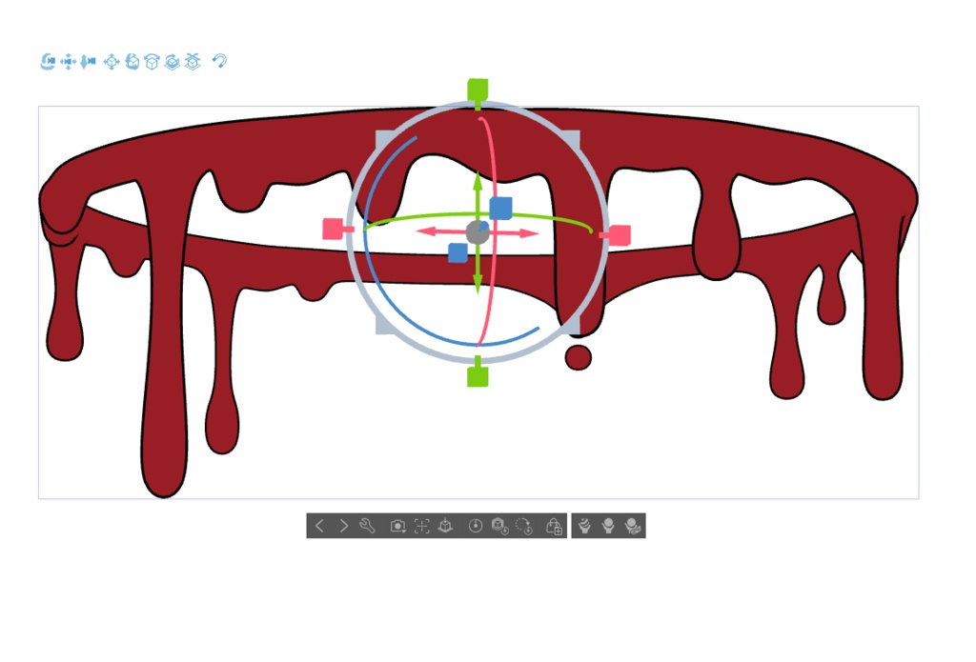Click the upper blue Z-axis cube handle
The height and width of the screenshot is (662, 976).
click(501, 209)
